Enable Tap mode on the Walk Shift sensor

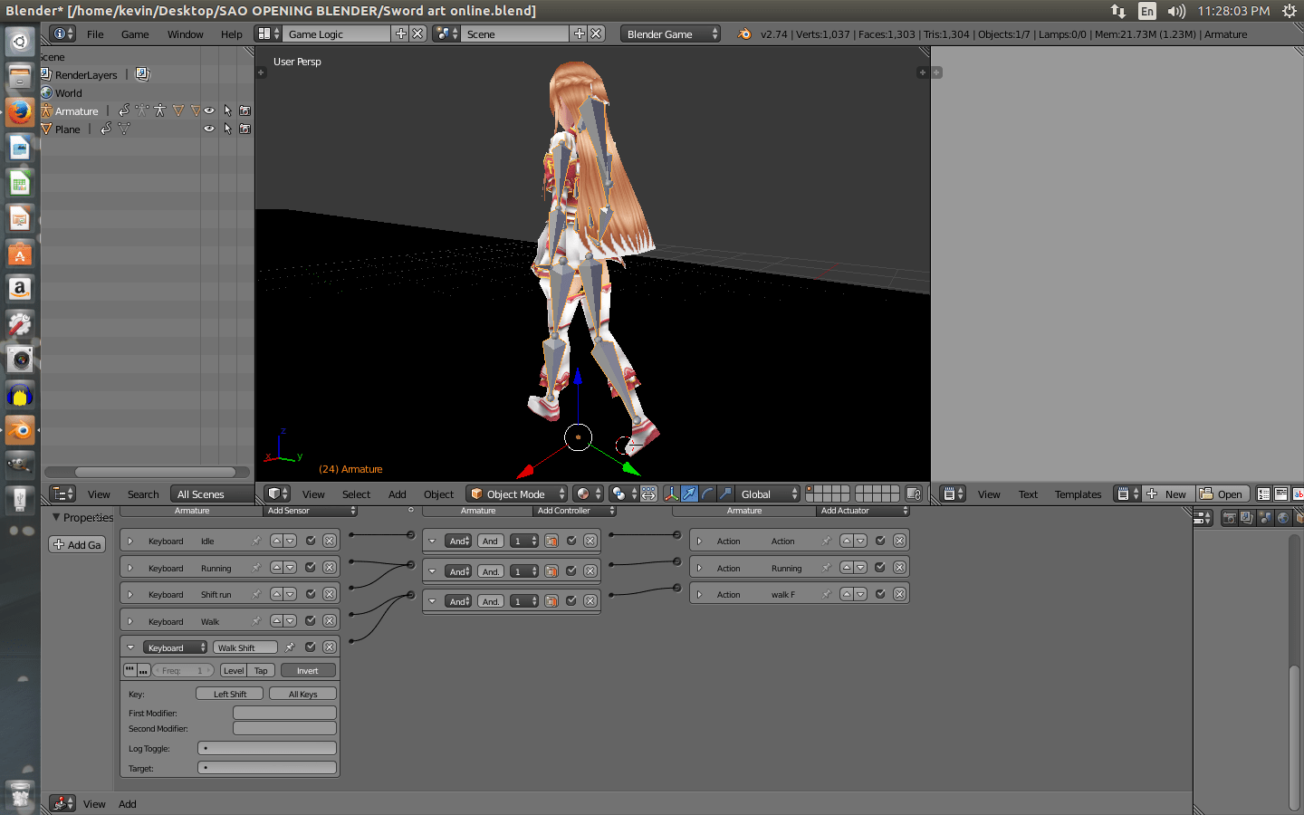[x=261, y=670]
